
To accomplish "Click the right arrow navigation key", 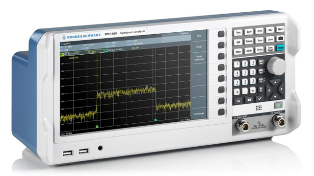I will (x=282, y=89).
